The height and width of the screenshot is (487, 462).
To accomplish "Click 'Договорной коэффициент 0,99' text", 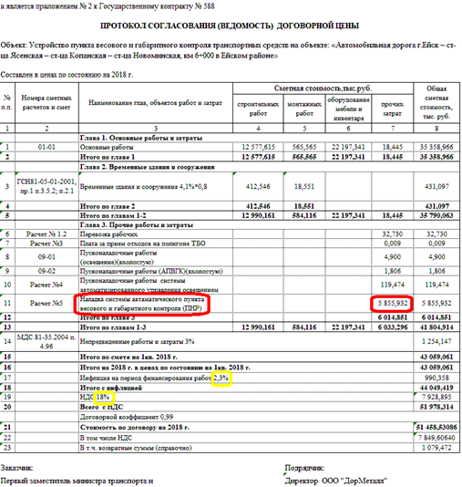I will tap(127, 417).
